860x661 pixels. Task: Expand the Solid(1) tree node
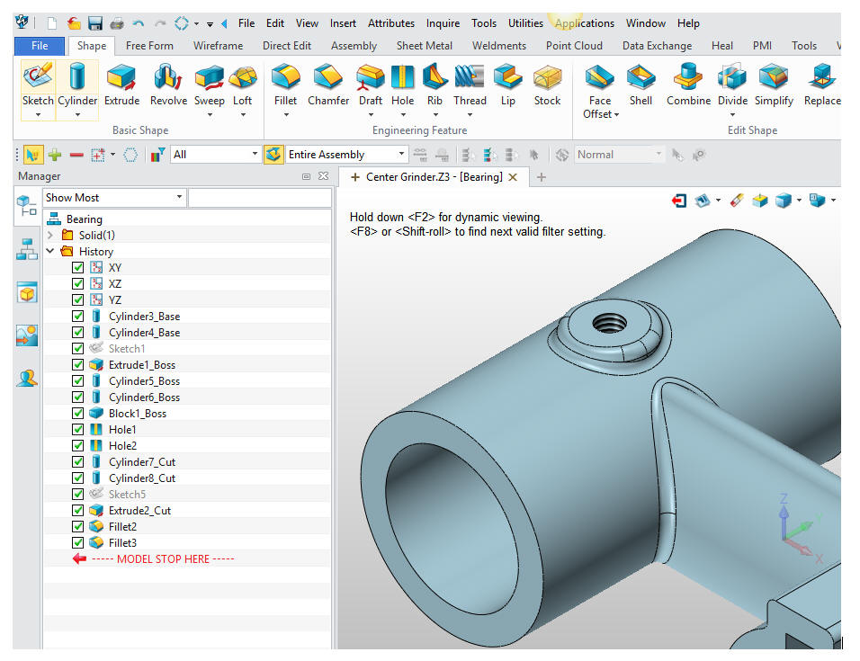[51, 236]
